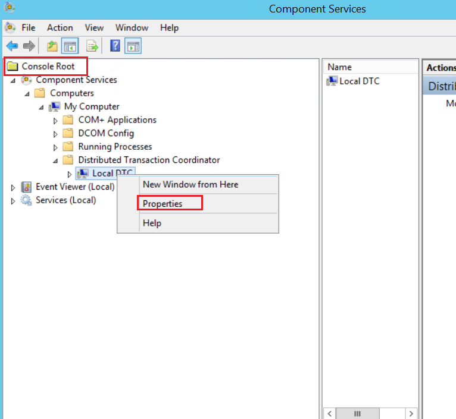Select Running Processes label
Image resolution: width=456 pixels, height=419 pixels.
click(115, 147)
